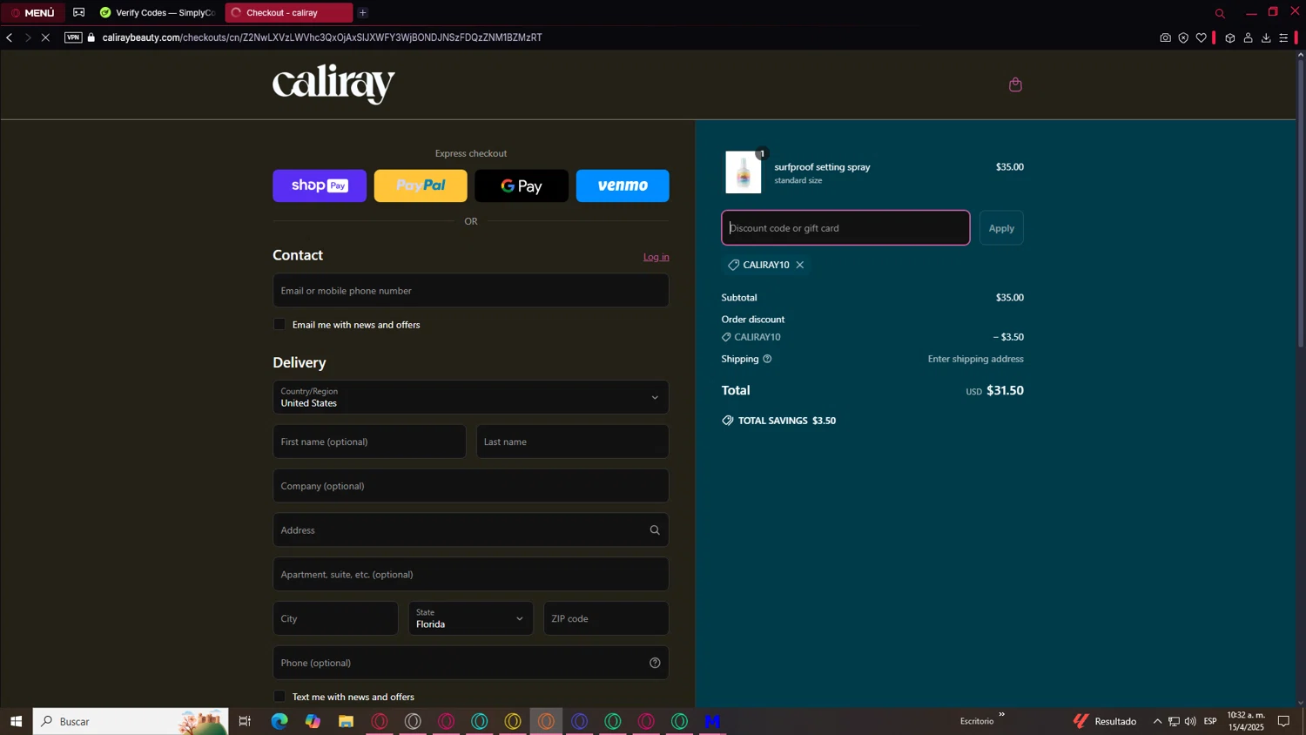Click the Buscar taskbar search box
This screenshot has width=1306, height=735.
pyautogui.click(x=131, y=721)
